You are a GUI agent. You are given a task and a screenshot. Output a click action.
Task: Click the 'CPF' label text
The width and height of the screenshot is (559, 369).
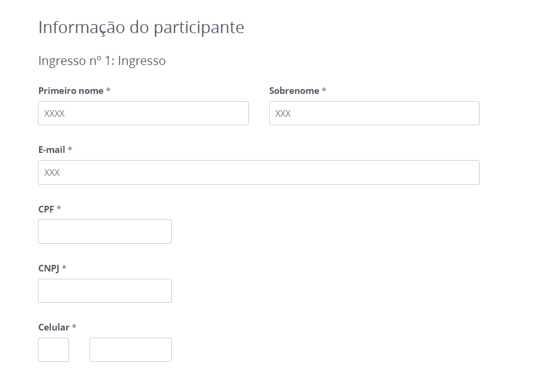(46, 209)
